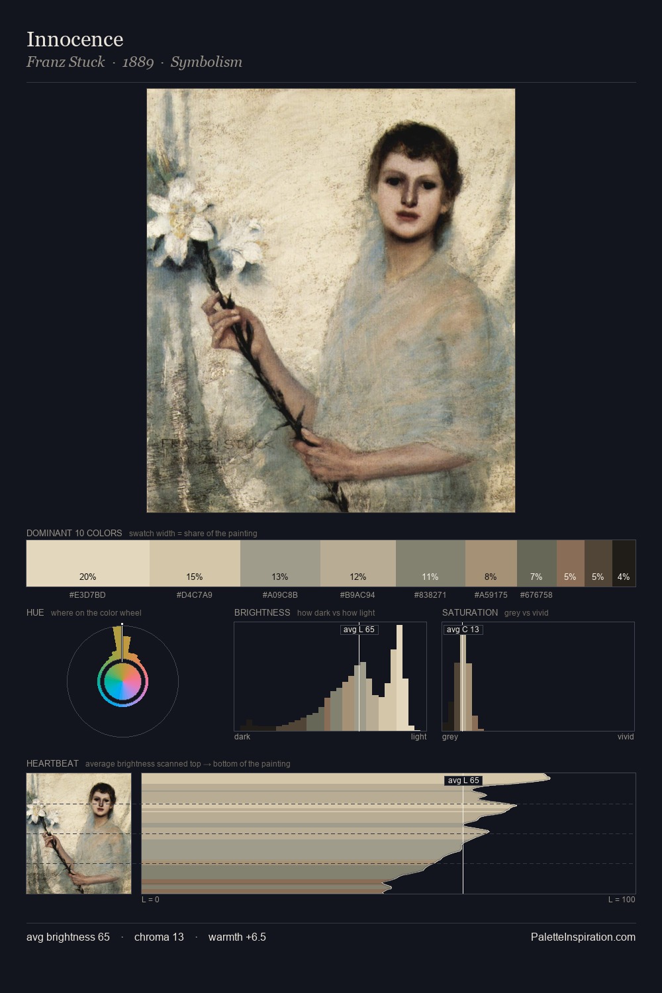
Task: Click the hex code '#E3D7BD'
Action: tap(87, 595)
